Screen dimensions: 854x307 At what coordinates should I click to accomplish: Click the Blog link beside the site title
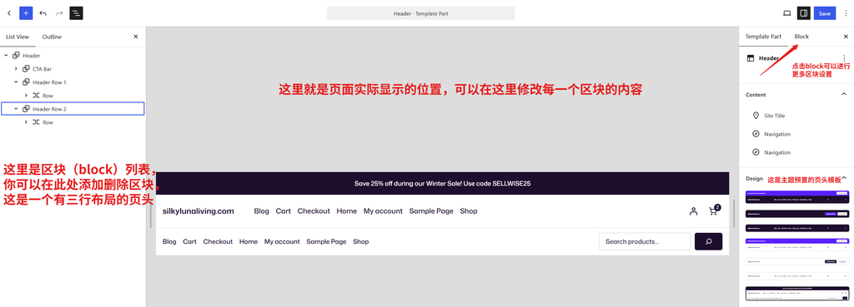[x=261, y=211]
